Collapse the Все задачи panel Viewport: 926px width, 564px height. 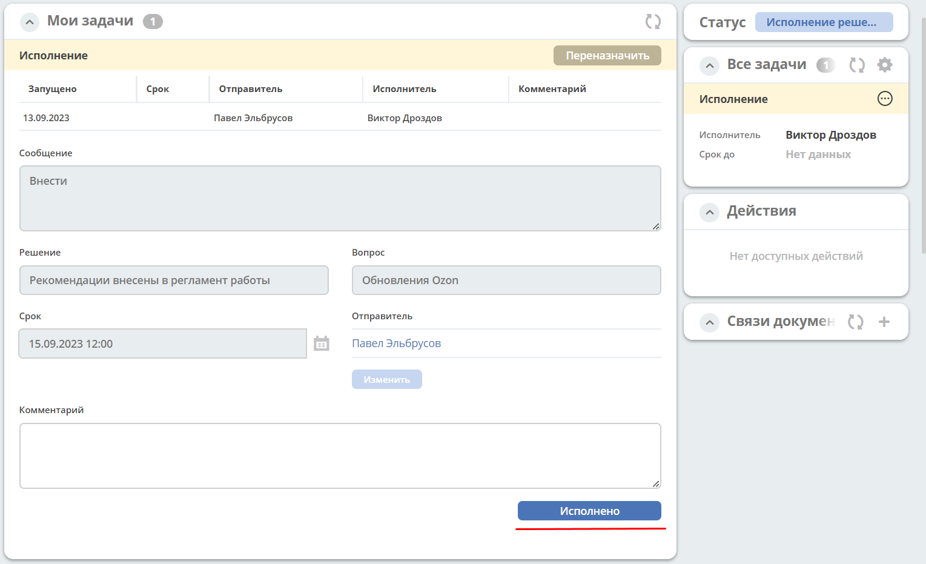[709, 66]
